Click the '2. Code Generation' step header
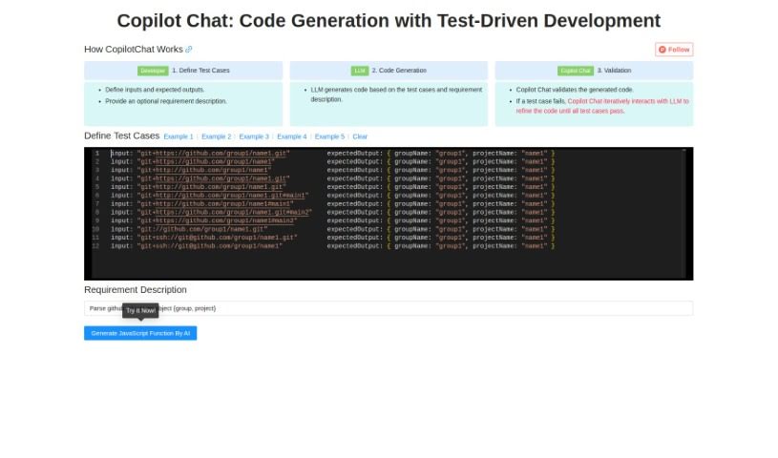Viewport: 778px width, 458px height. [x=389, y=71]
